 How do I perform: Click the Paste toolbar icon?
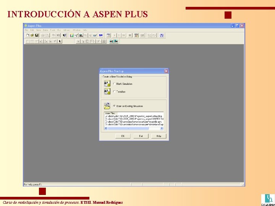tap(58, 35)
